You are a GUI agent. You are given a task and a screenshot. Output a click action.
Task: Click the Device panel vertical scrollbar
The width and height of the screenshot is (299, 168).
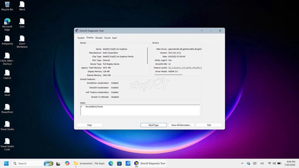147,56
